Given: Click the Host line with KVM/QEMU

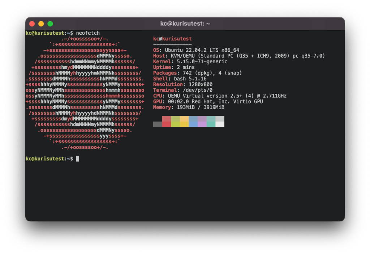Looking at the screenshot, I should pos(239,56).
